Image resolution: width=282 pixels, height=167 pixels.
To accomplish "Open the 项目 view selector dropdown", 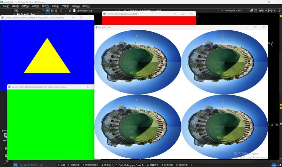I will 27,11.
